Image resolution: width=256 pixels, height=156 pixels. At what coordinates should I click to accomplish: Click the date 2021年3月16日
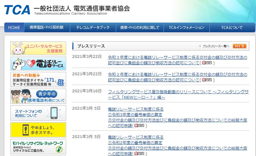tap(87, 91)
